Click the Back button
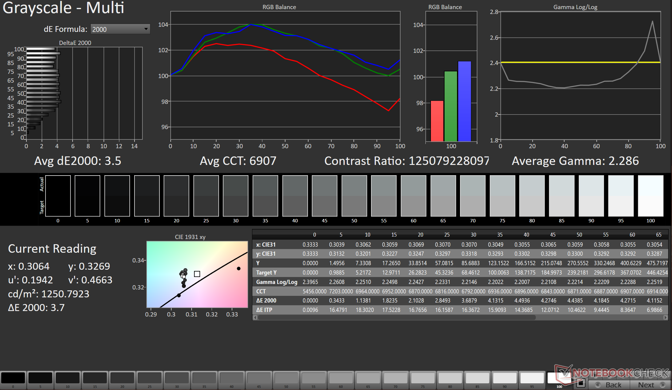The image size is (672, 390). [609, 385]
